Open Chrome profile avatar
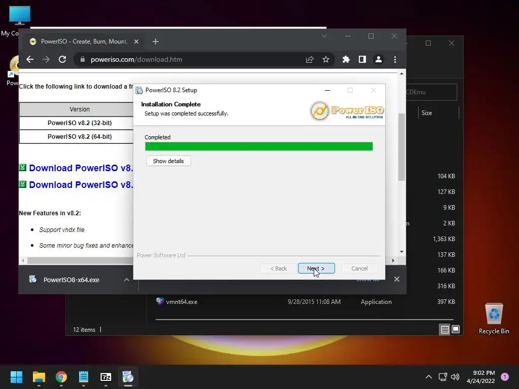The image size is (519, 389). click(x=378, y=60)
